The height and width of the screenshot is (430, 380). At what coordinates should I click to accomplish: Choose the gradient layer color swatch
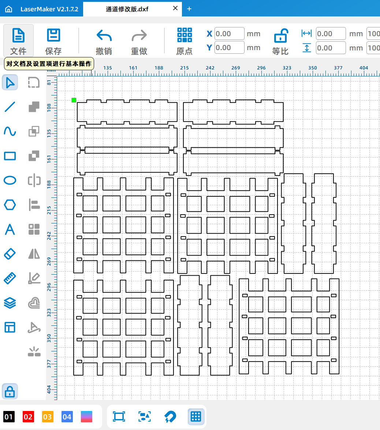pyautogui.click(x=86, y=417)
